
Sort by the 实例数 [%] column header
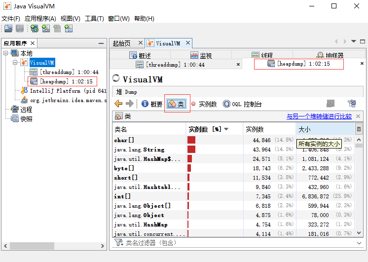(x=215, y=129)
